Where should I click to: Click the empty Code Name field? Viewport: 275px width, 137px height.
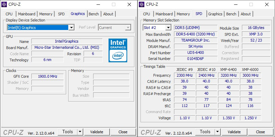pyautogui.click(x=47, y=54)
